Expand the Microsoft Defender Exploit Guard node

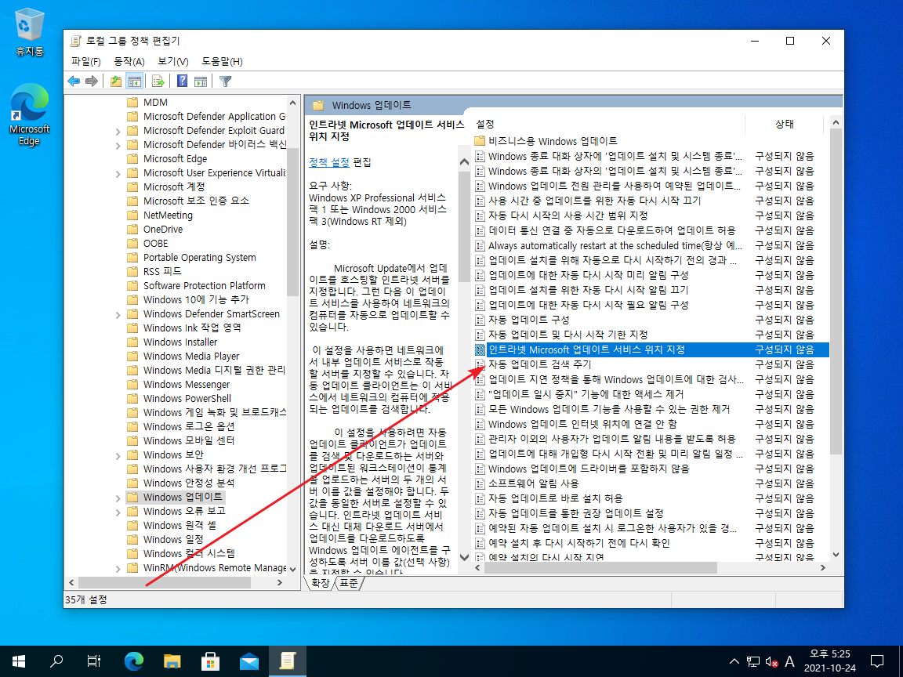tap(118, 132)
